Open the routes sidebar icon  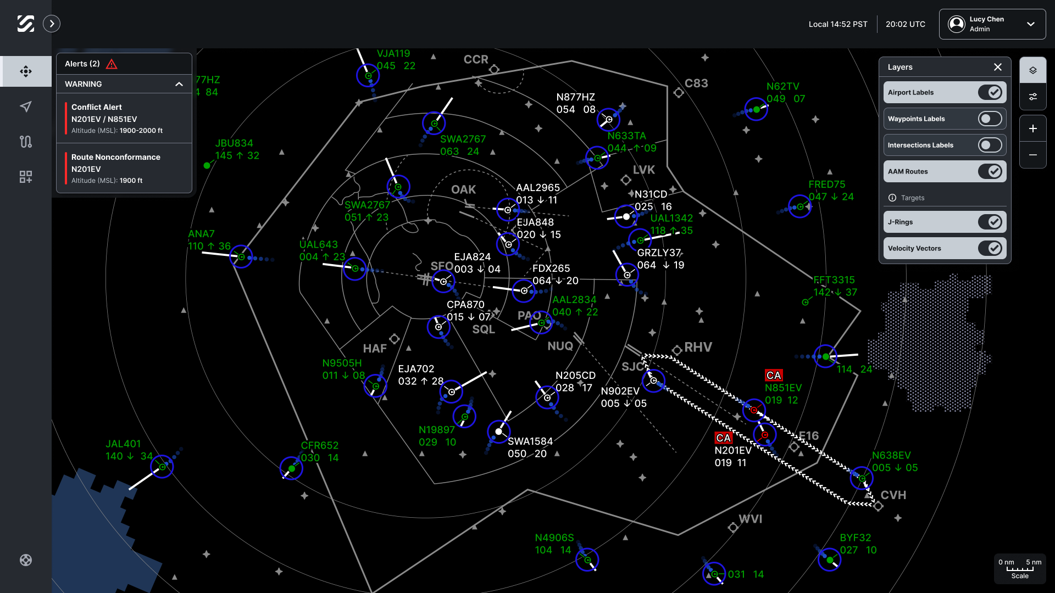pos(26,142)
